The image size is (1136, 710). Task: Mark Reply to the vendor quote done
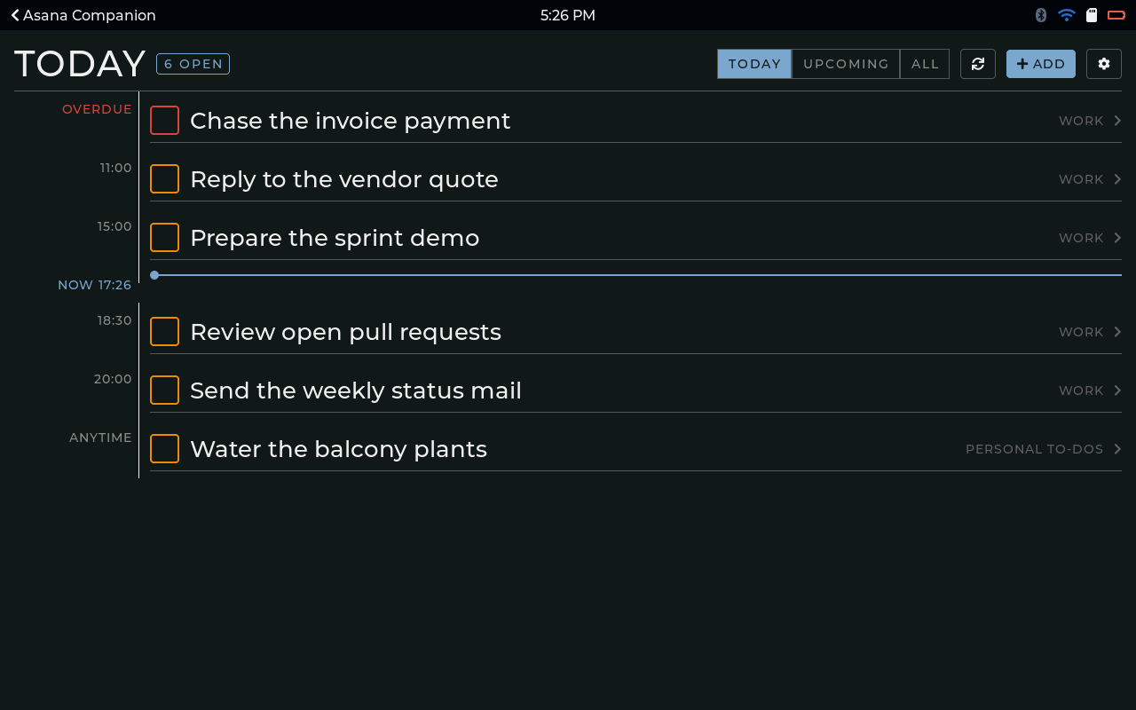click(x=164, y=179)
